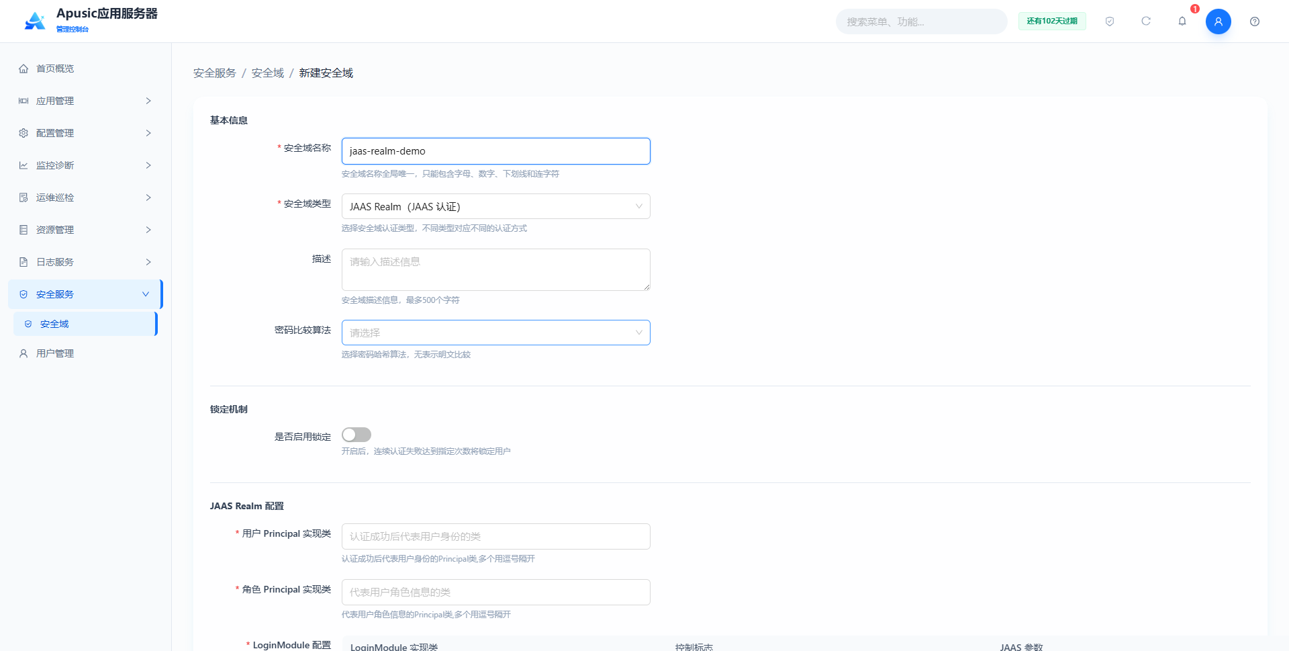Screen dimensions: 1289x651
Task: Click the 还有102天过期 license badge
Action: pos(1052,21)
